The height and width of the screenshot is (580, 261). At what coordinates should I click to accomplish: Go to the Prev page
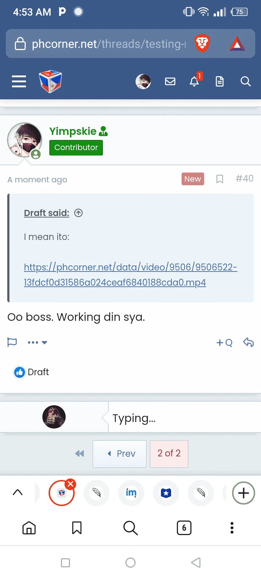pos(120,454)
